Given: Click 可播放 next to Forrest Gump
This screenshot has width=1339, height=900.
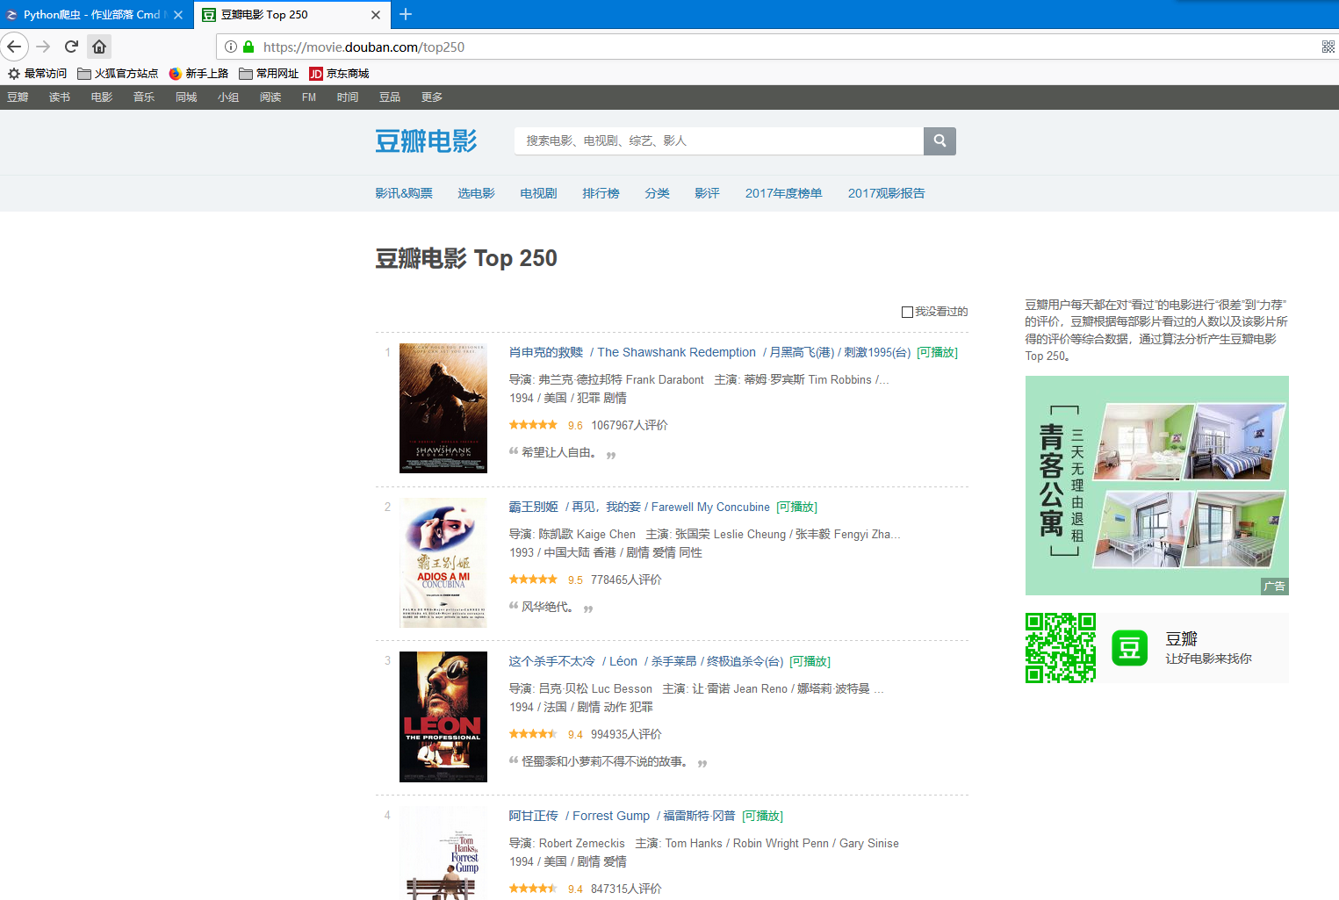Looking at the screenshot, I should click(762, 816).
